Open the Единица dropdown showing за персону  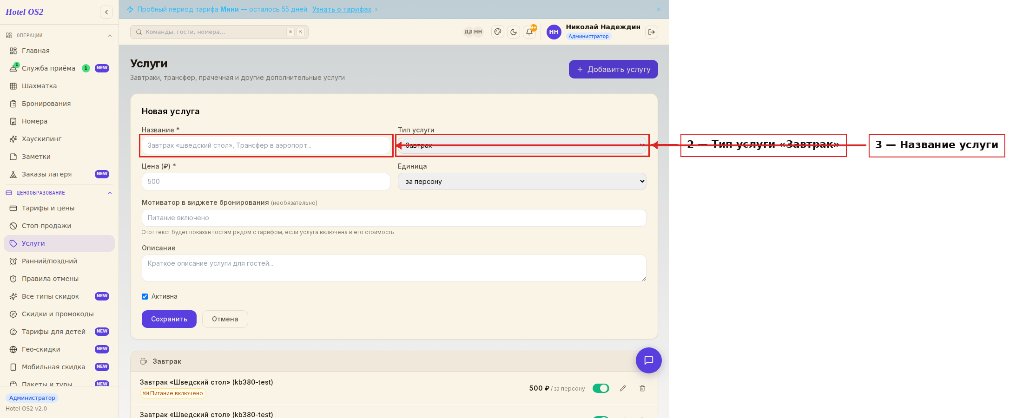522,182
